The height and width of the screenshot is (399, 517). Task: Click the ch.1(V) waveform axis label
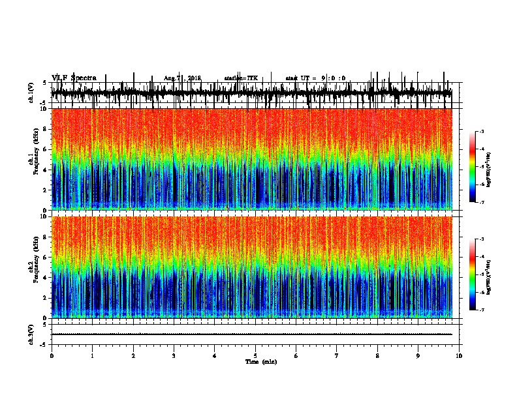pyautogui.click(x=31, y=93)
